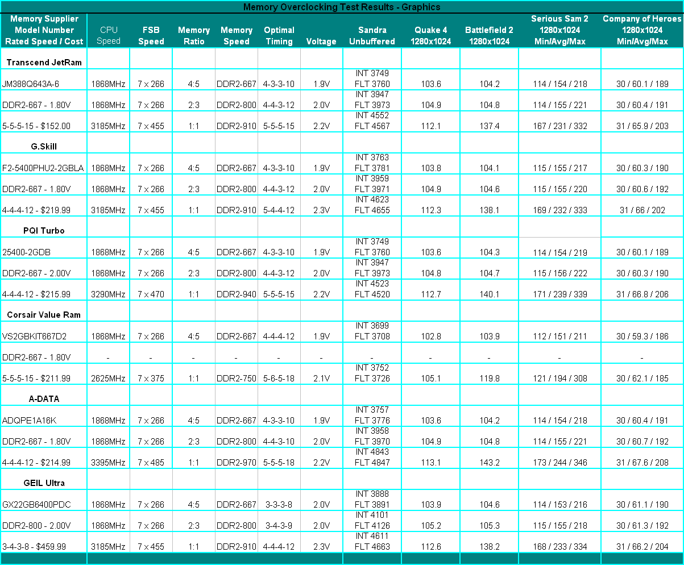The height and width of the screenshot is (565, 684).
Task: Click the "3-3-3-8" optimal timing cell
Action: [279, 504]
